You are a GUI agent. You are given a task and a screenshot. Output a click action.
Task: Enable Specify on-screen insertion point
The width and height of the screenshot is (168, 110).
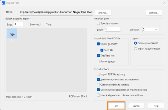tap(98, 23)
